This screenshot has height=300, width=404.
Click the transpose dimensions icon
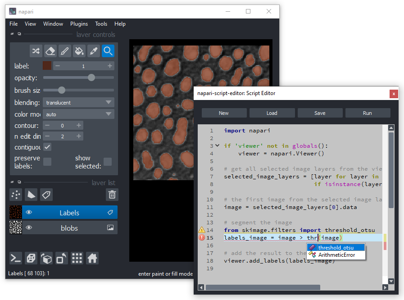62,258
